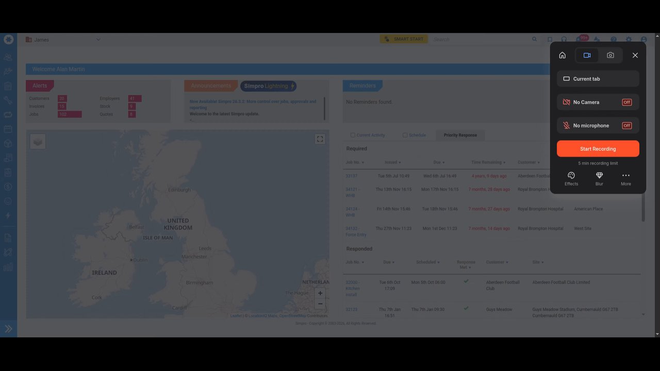Open the recurring arrows icon in sidebar

(8, 114)
